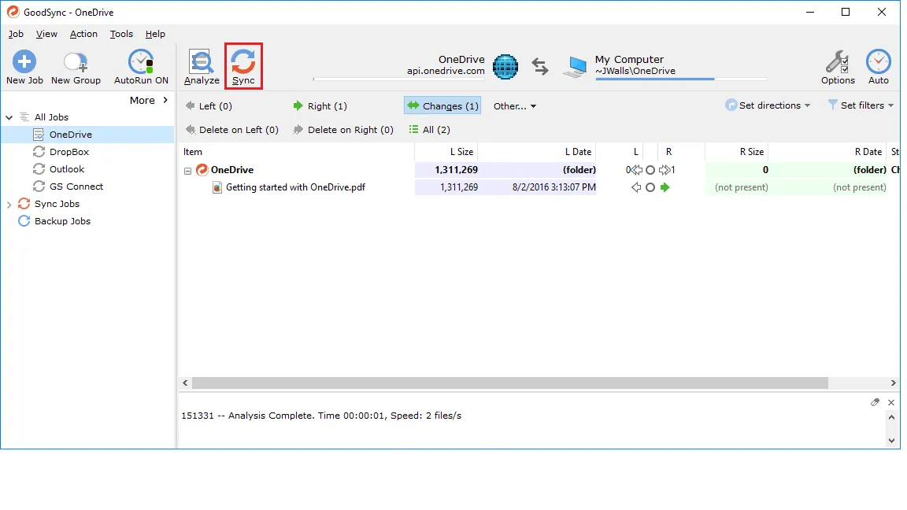Start syncing with the Sync icon
Viewport: 907px width, 510px height.
(244, 66)
